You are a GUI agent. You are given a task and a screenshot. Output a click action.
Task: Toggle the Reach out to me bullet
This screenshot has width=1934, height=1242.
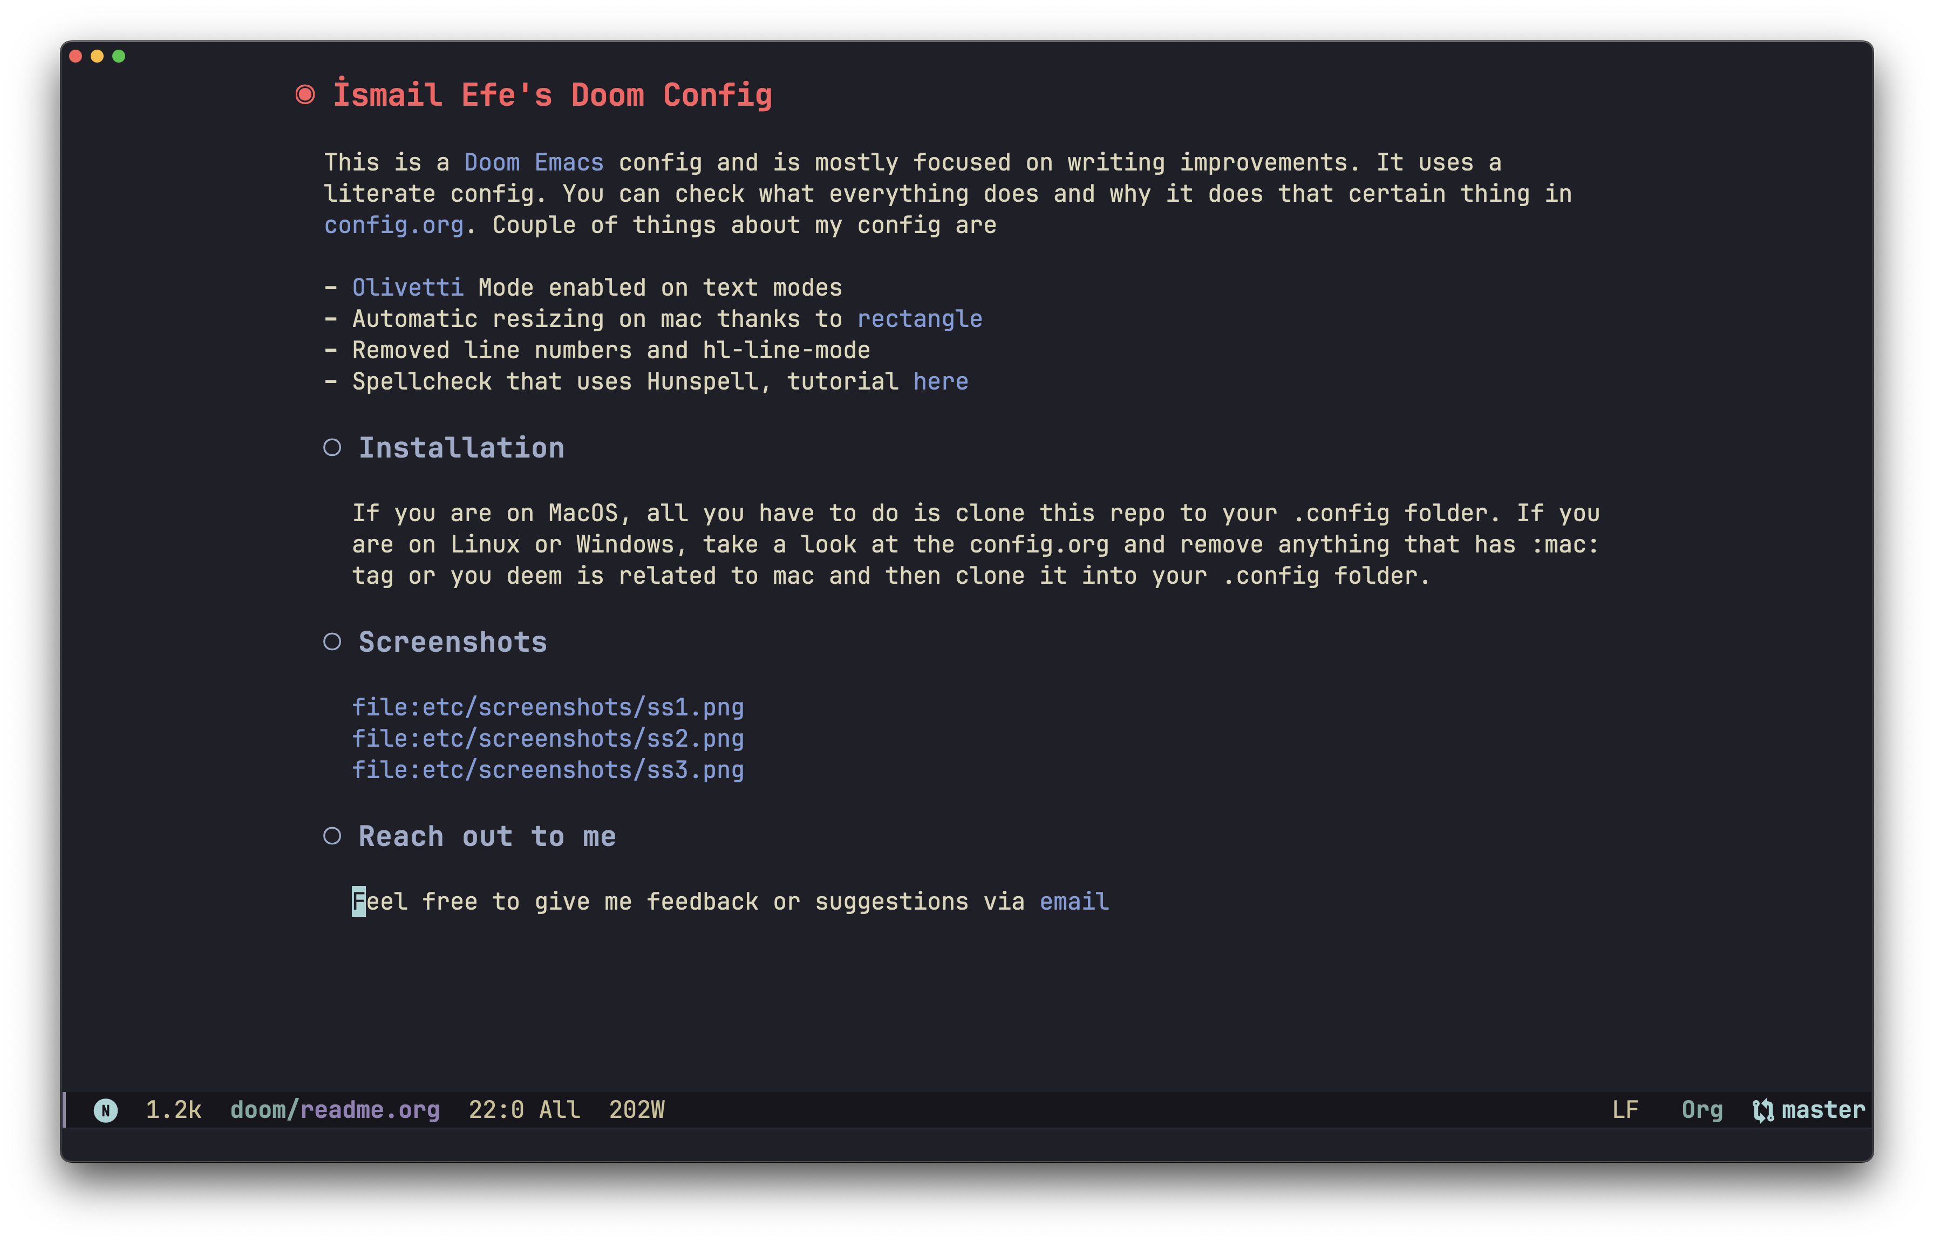[332, 836]
